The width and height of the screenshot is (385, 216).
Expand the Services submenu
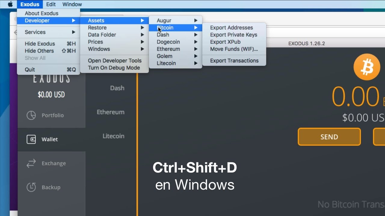(48, 32)
